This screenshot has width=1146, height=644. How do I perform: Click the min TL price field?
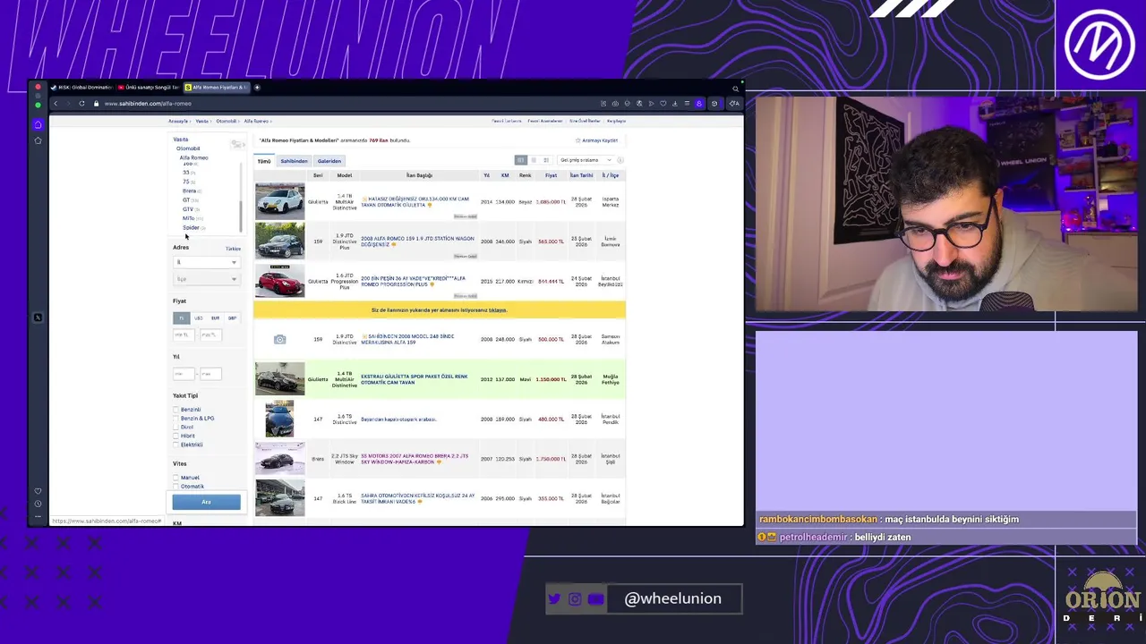point(183,335)
